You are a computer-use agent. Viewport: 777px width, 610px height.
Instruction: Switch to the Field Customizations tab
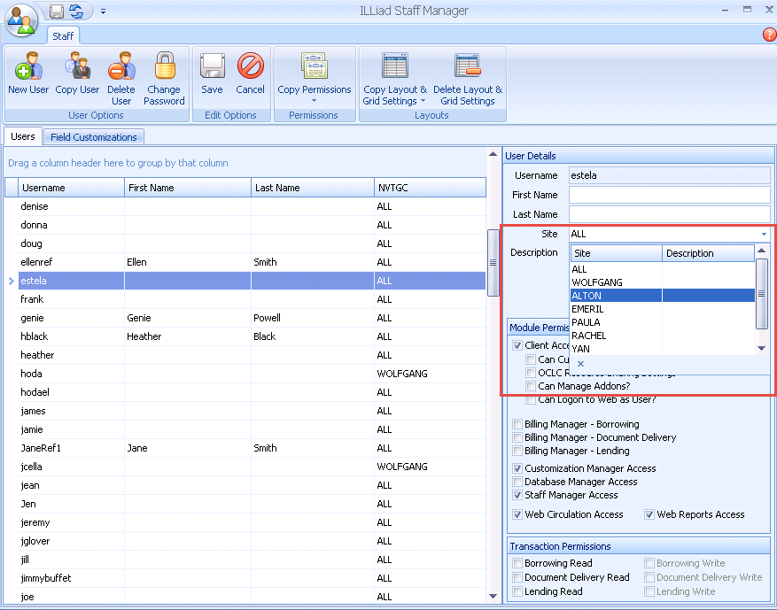pyautogui.click(x=93, y=136)
